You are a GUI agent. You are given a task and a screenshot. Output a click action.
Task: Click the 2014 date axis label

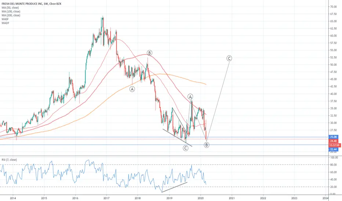(x=13, y=198)
